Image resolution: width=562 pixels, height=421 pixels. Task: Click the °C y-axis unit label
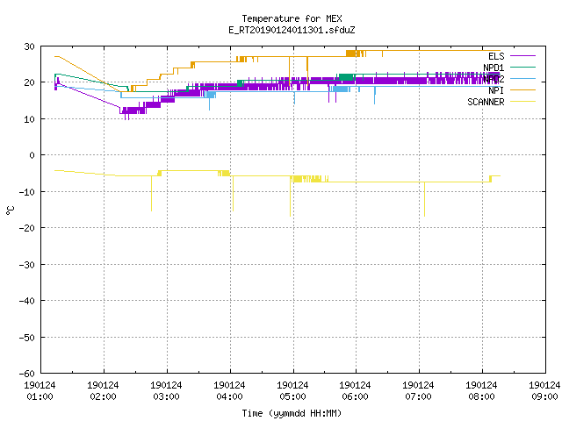click(x=10, y=210)
